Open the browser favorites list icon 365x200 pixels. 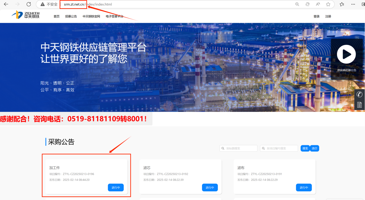342,4
